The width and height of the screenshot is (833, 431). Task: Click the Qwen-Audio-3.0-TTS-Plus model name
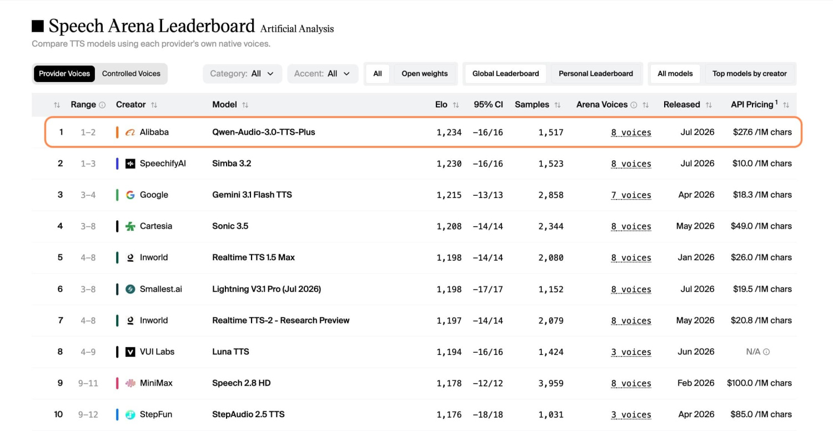pos(264,132)
